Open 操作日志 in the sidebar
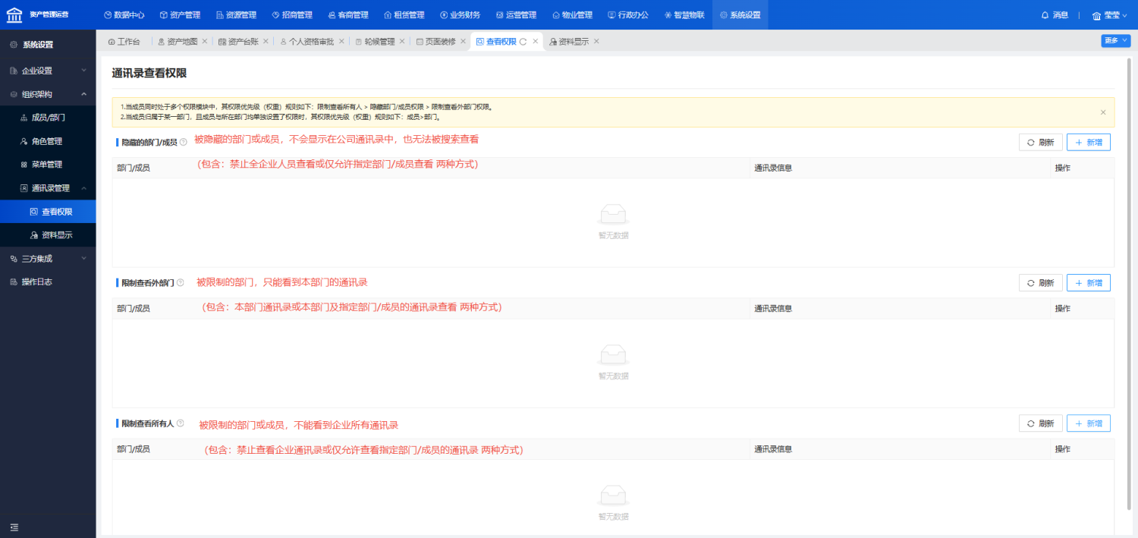The height and width of the screenshot is (538, 1138). click(36, 282)
